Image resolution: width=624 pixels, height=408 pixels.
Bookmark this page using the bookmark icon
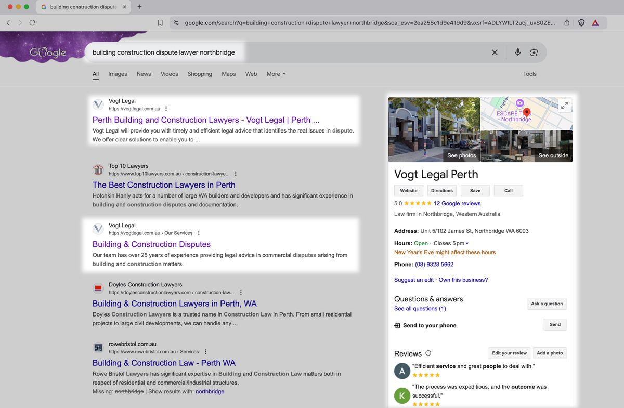pyautogui.click(x=160, y=22)
